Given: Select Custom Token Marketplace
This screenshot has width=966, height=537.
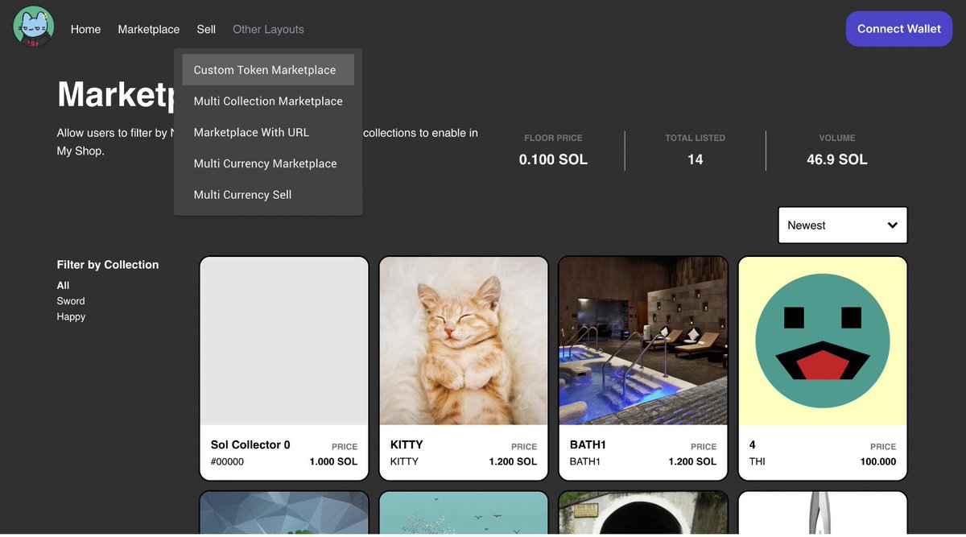Looking at the screenshot, I should 268,70.
